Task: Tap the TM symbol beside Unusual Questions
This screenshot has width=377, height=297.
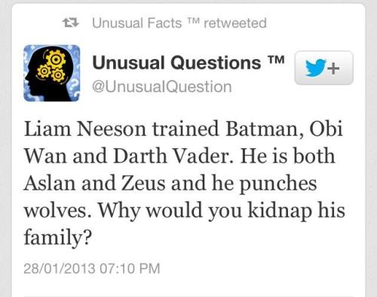Action: (x=276, y=60)
